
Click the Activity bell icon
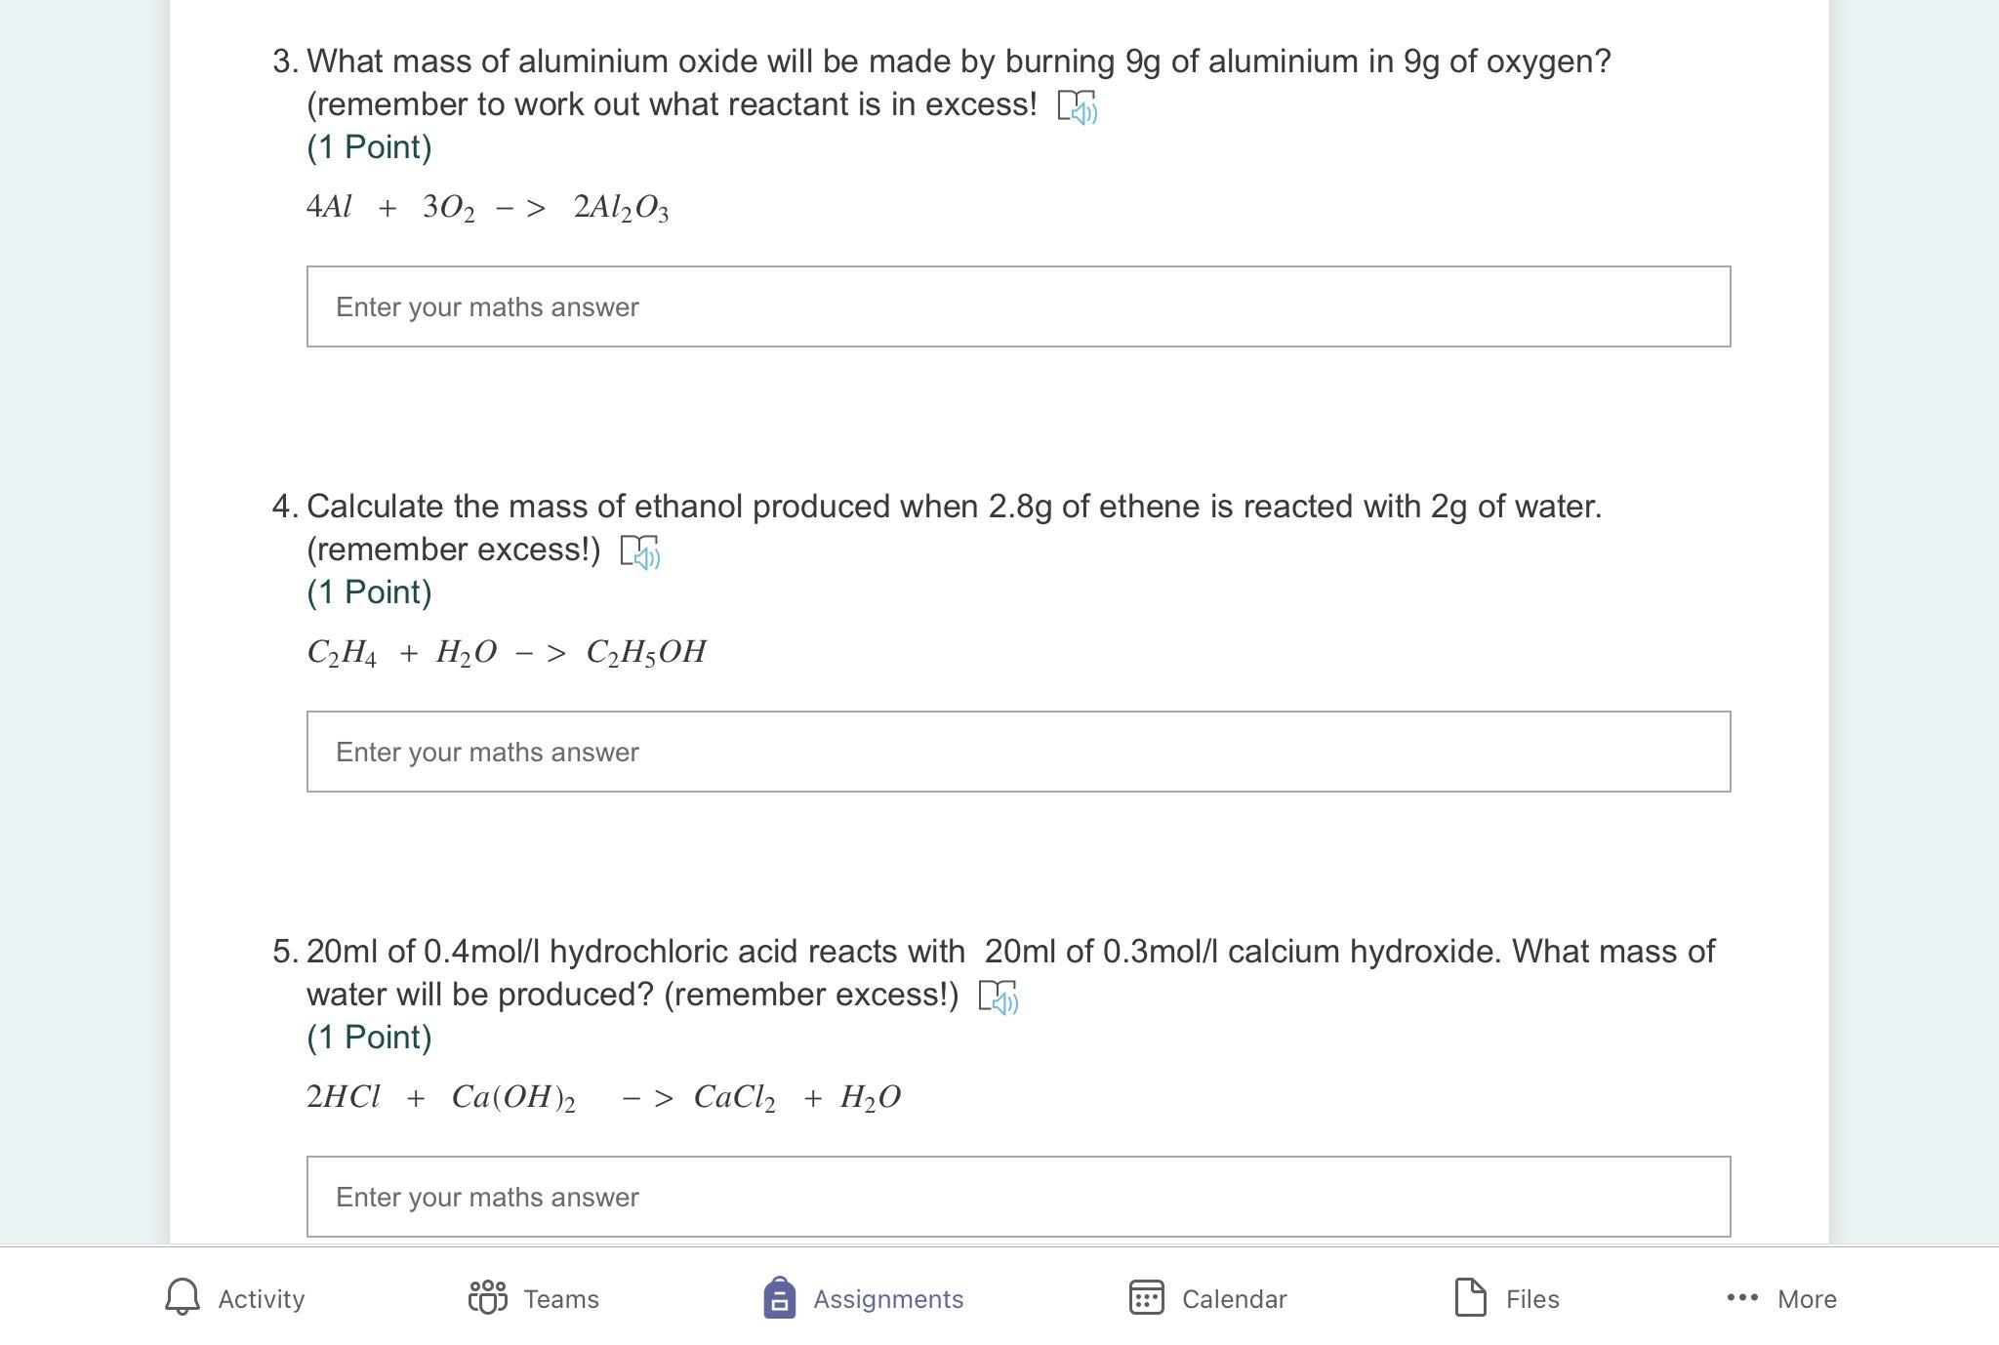[183, 1298]
